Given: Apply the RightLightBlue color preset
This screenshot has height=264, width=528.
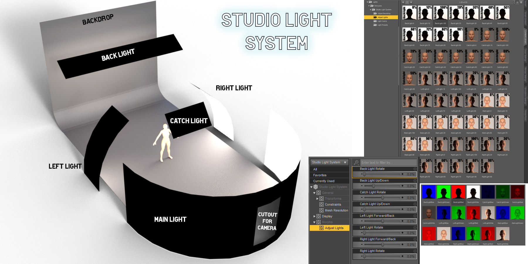Looking at the screenshot, I should (458, 234).
